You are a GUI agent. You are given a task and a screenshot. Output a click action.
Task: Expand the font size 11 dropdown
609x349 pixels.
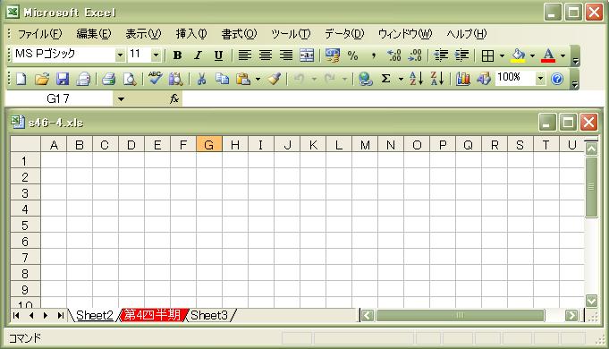tap(156, 55)
